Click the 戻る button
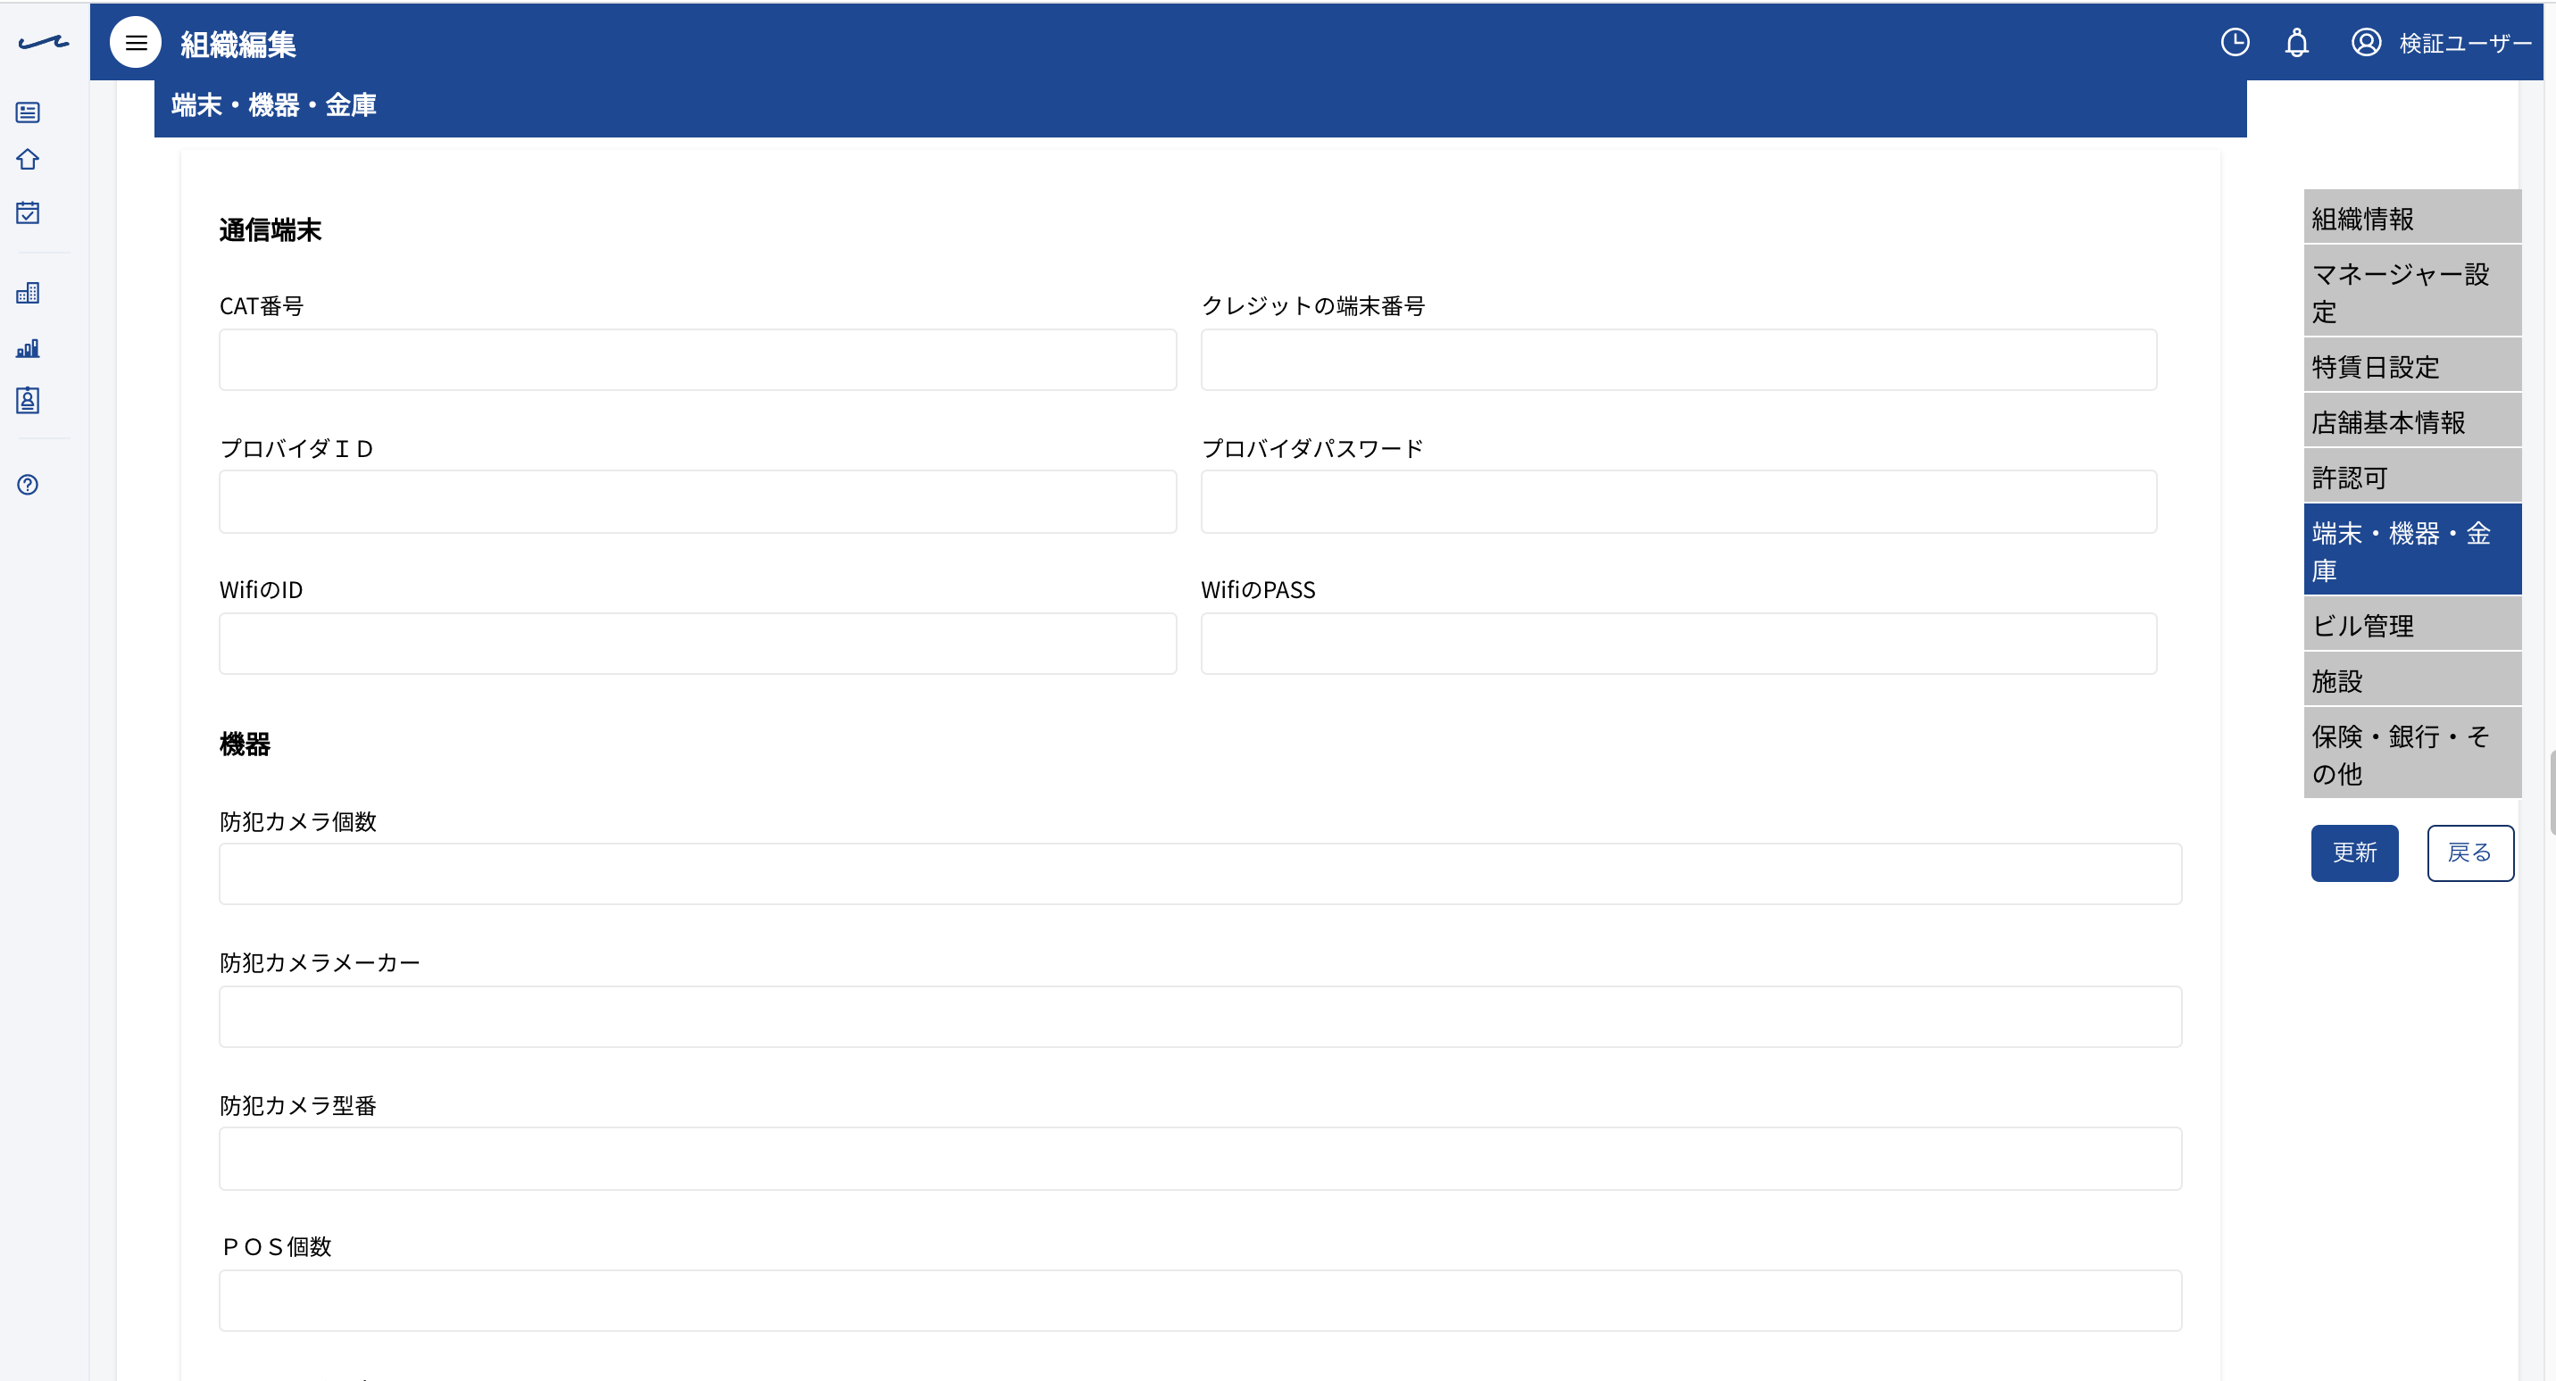The height and width of the screenshot is (1381, 2556). tap(2470, 853)
